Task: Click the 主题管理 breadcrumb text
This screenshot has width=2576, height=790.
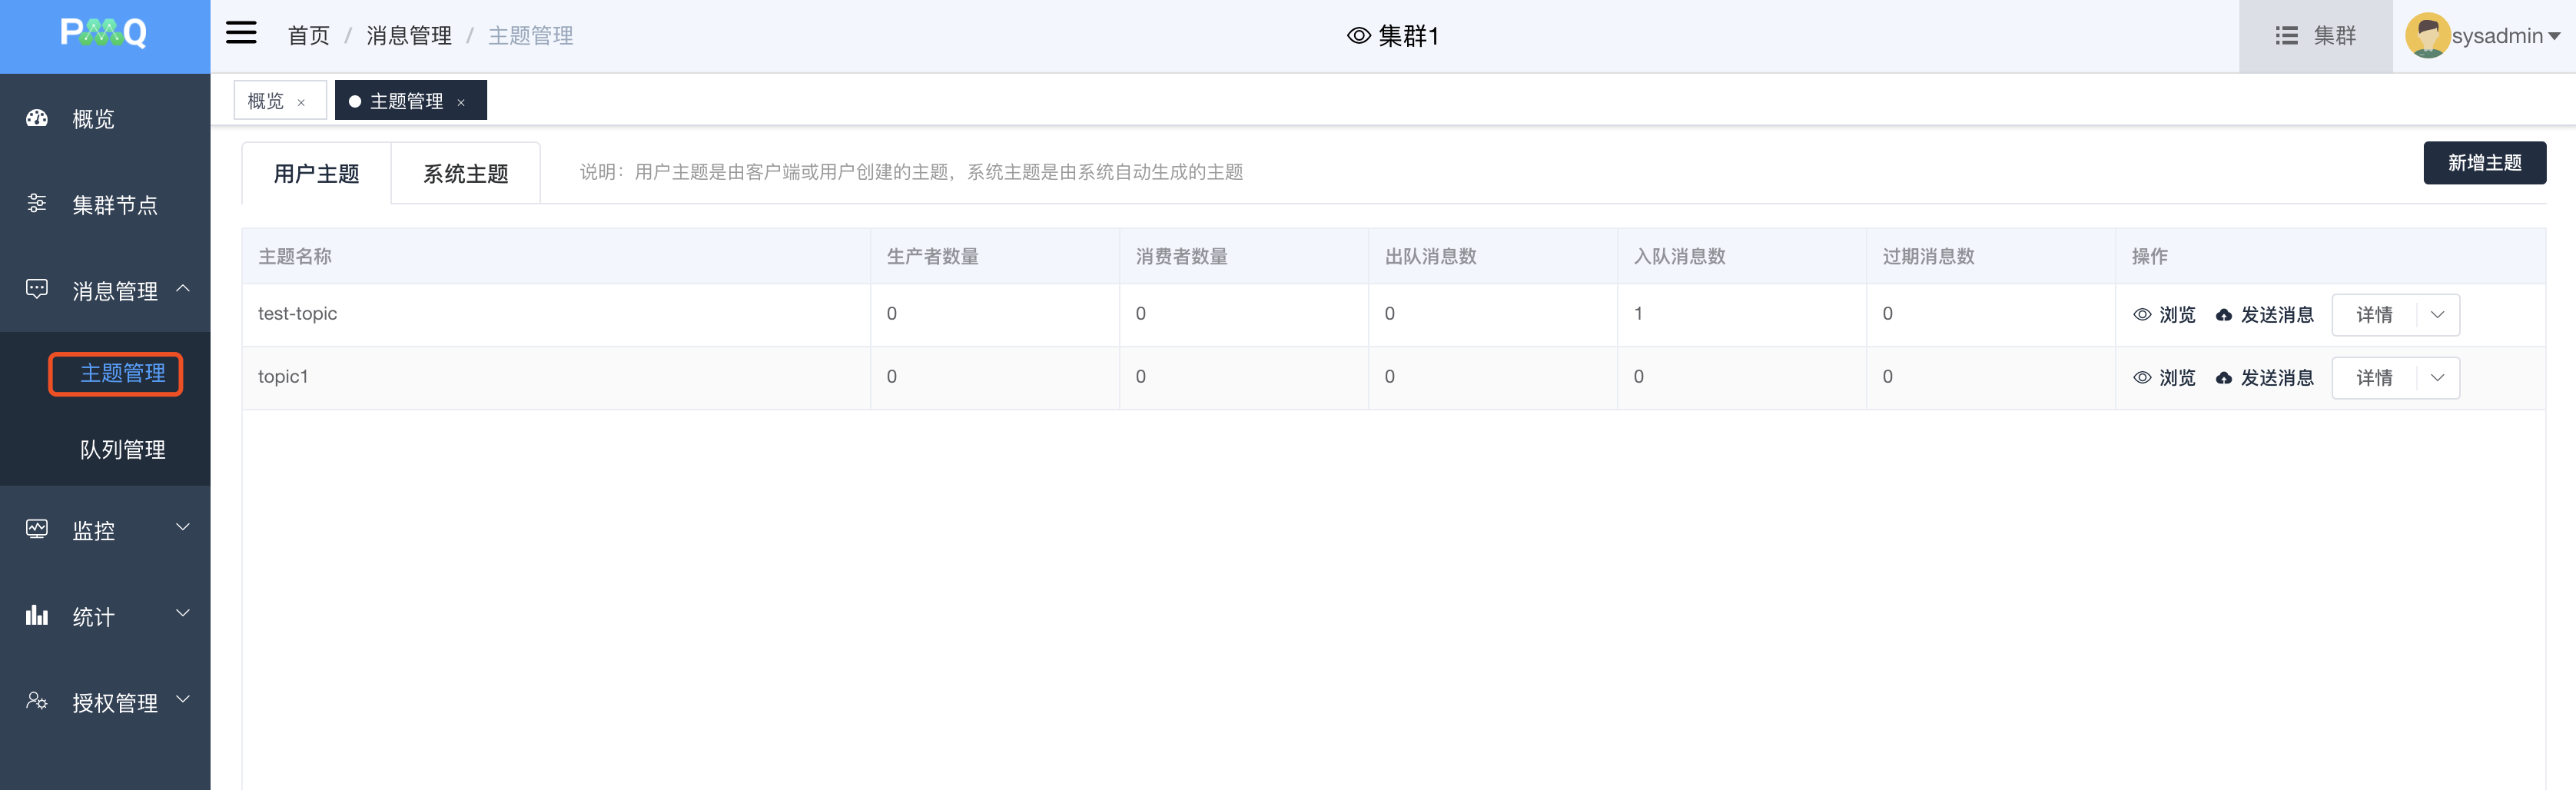Action: pyautogui.click(x=531, y=36)
